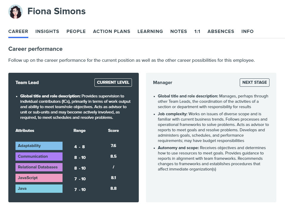Screen dimensions: 285x210
Task: Select the 1:1 tab
Action: (197, 31)
